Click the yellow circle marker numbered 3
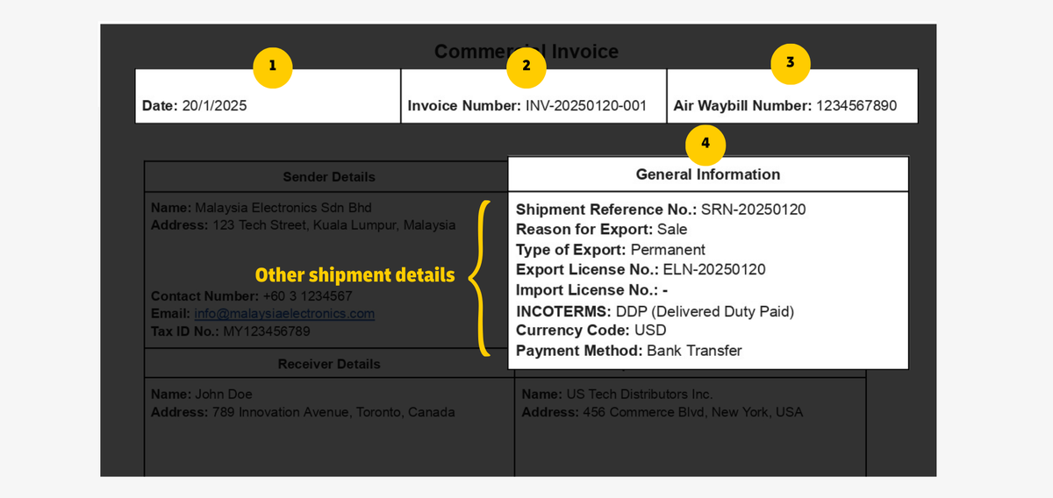The width and height of the screenshot is (1053, 498). click(x=790, y=63)
